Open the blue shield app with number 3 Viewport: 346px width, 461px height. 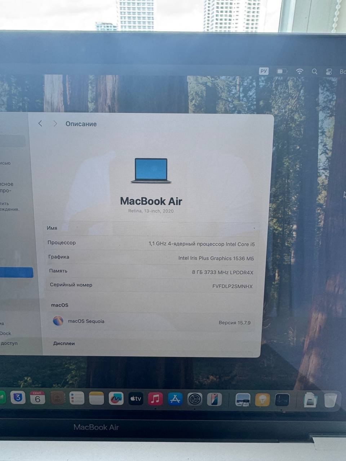pos(18,398)
